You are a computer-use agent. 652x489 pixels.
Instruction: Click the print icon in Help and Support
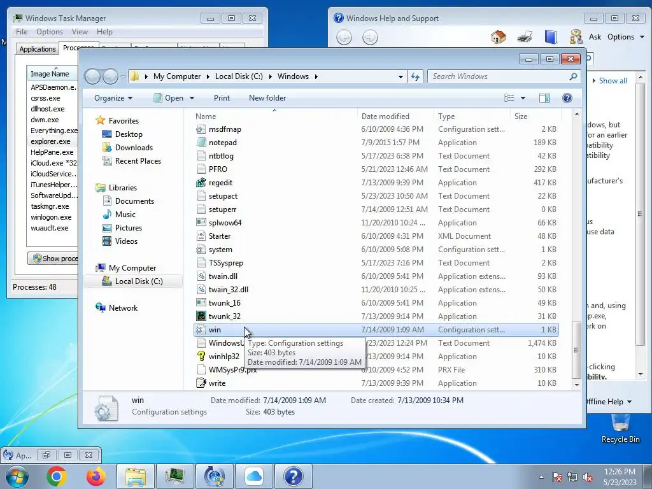(525, 37)
